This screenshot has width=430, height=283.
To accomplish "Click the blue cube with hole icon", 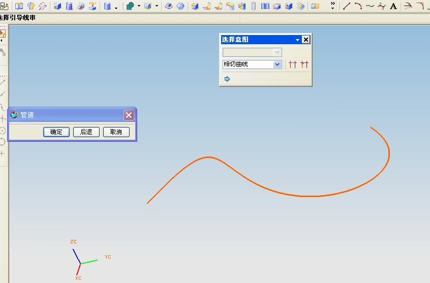I will tap(289, 6).
